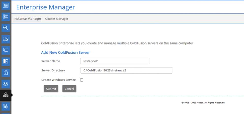Image resolution: width=244 pixels, height=114 pixels.
Task: Open the magnifier debugging icon in sidebar
Action: tap(6, 28)
